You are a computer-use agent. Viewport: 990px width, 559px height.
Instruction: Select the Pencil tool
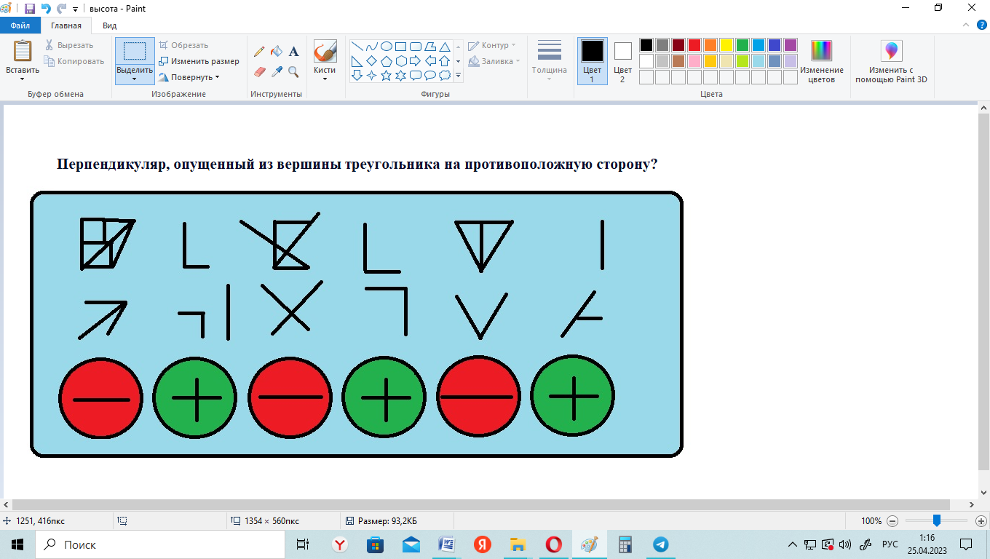(259, 52)
